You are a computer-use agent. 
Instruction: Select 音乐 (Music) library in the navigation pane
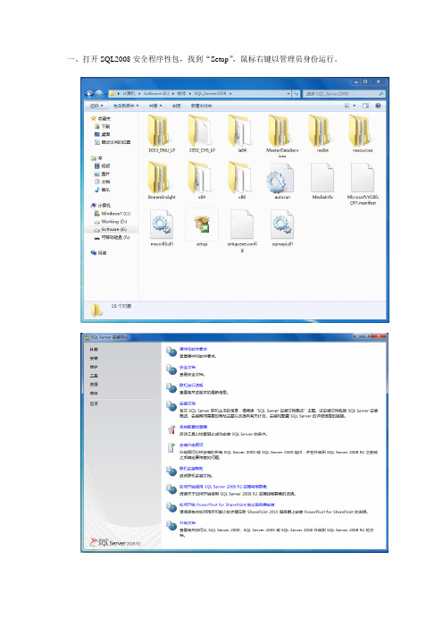tap(102, 190)
